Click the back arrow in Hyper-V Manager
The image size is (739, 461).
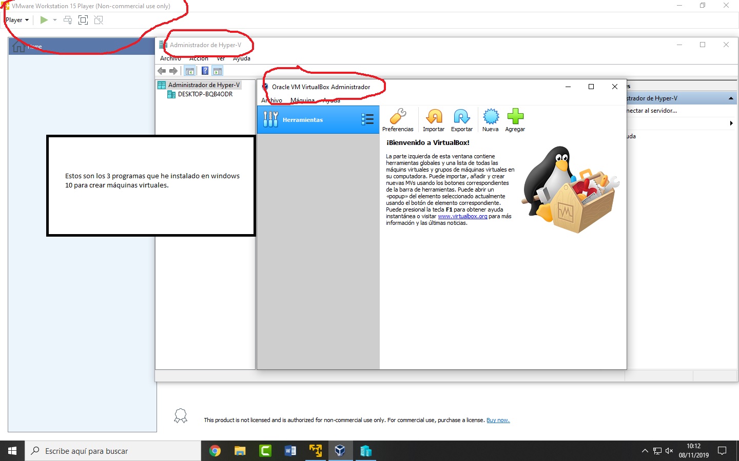tap(161, 71)
